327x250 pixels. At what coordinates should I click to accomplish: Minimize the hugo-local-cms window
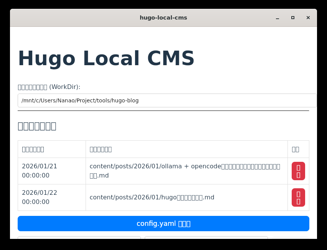(x=277, y=18)
